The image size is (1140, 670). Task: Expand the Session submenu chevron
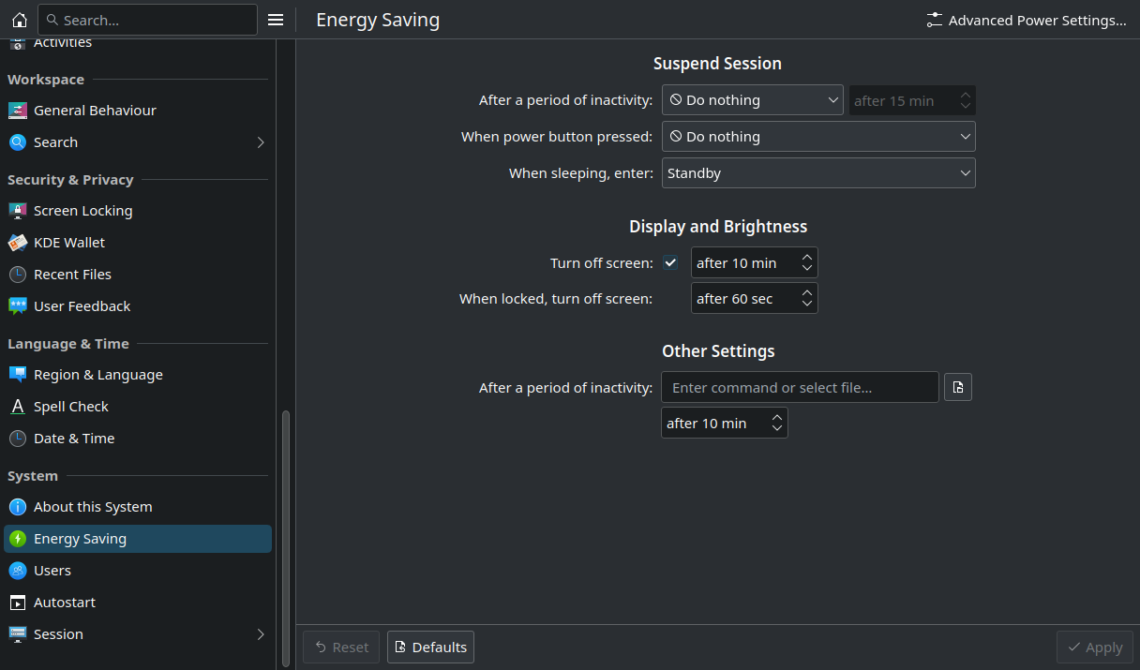261,634
